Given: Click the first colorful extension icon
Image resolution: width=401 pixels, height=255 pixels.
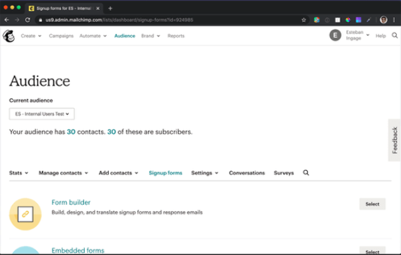Looking at the screenshot, I should (317, 20).
